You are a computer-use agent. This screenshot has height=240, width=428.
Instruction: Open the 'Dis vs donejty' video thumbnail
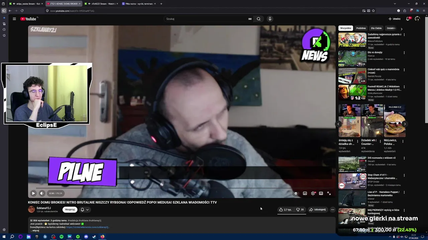(x=352, y=58)
